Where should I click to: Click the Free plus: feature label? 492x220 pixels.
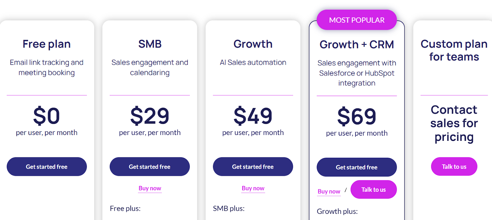click(125, 208)
